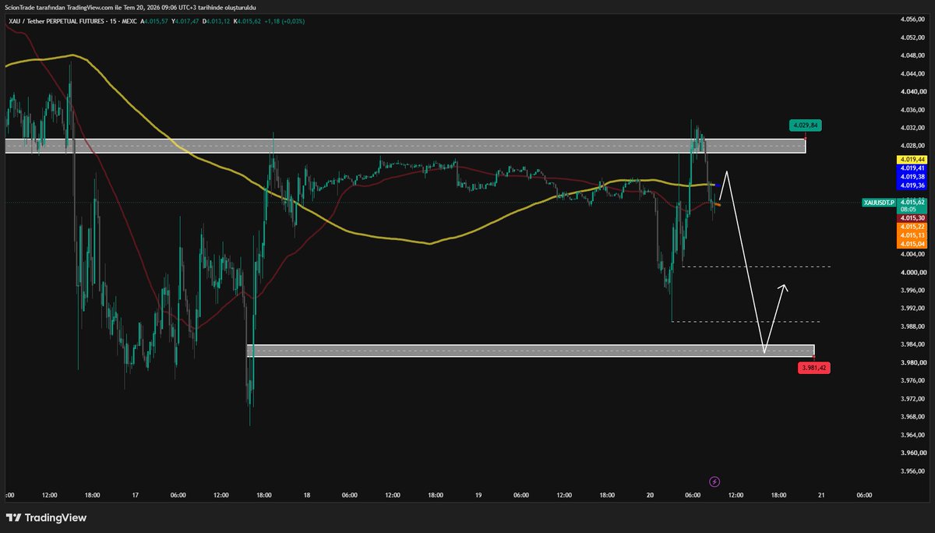Select the high value Y 4.017,47
This screenshot has height=533, width=935.
click(x=185, y=21)
